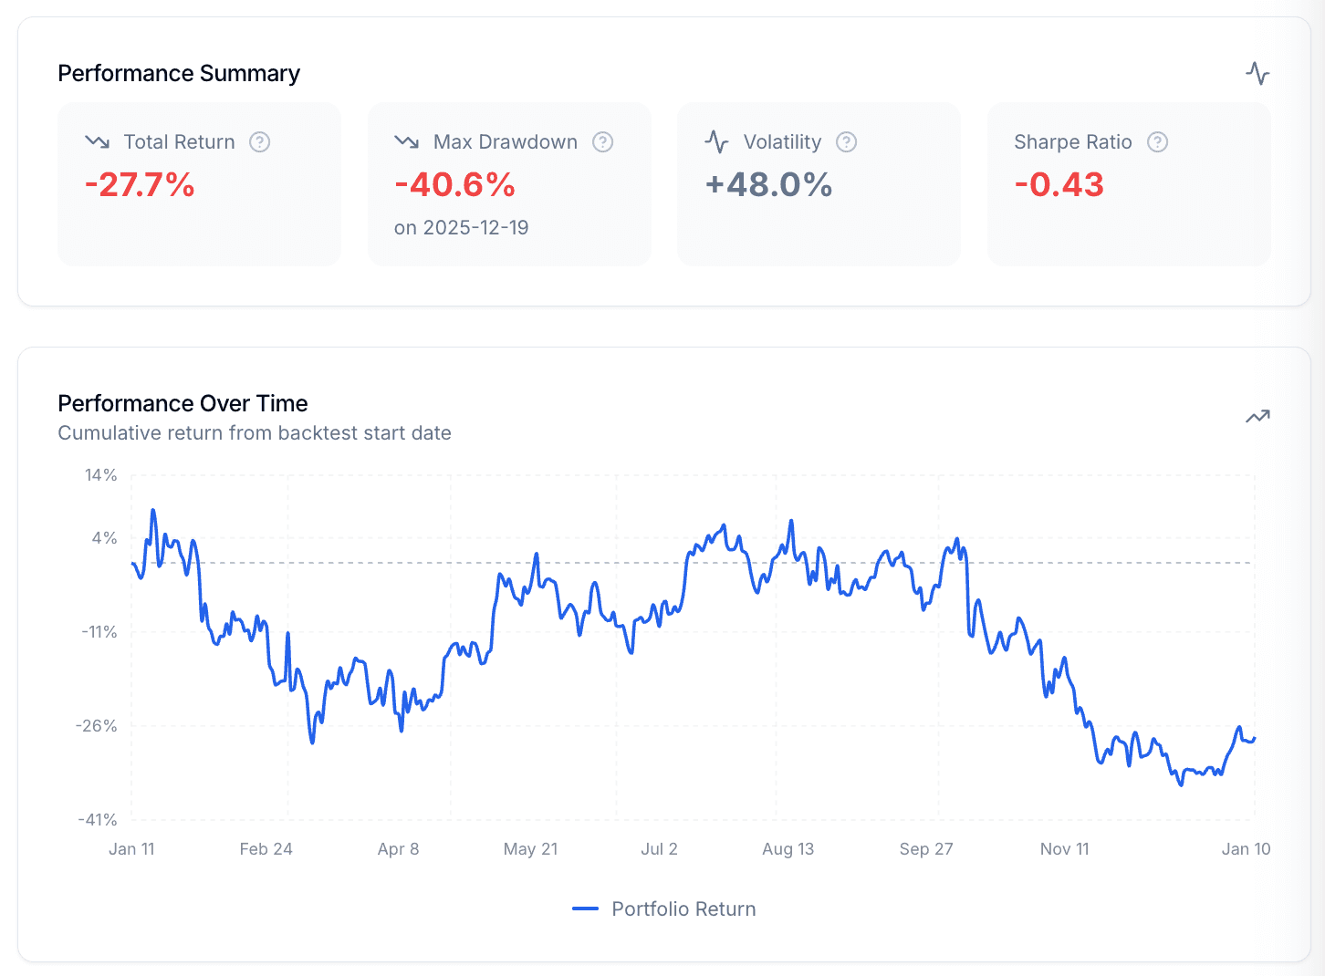
Task: Select the Performance Over Time section title
Action: click(x=183, y=403)
